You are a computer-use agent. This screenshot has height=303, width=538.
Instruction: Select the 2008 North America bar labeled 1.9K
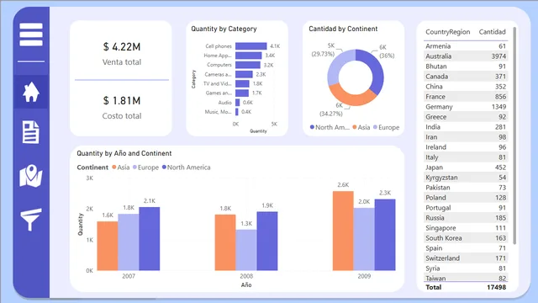(267, 242)
